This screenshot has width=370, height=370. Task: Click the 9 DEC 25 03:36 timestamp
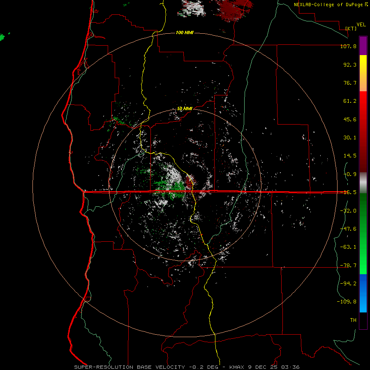coord(274,367)
